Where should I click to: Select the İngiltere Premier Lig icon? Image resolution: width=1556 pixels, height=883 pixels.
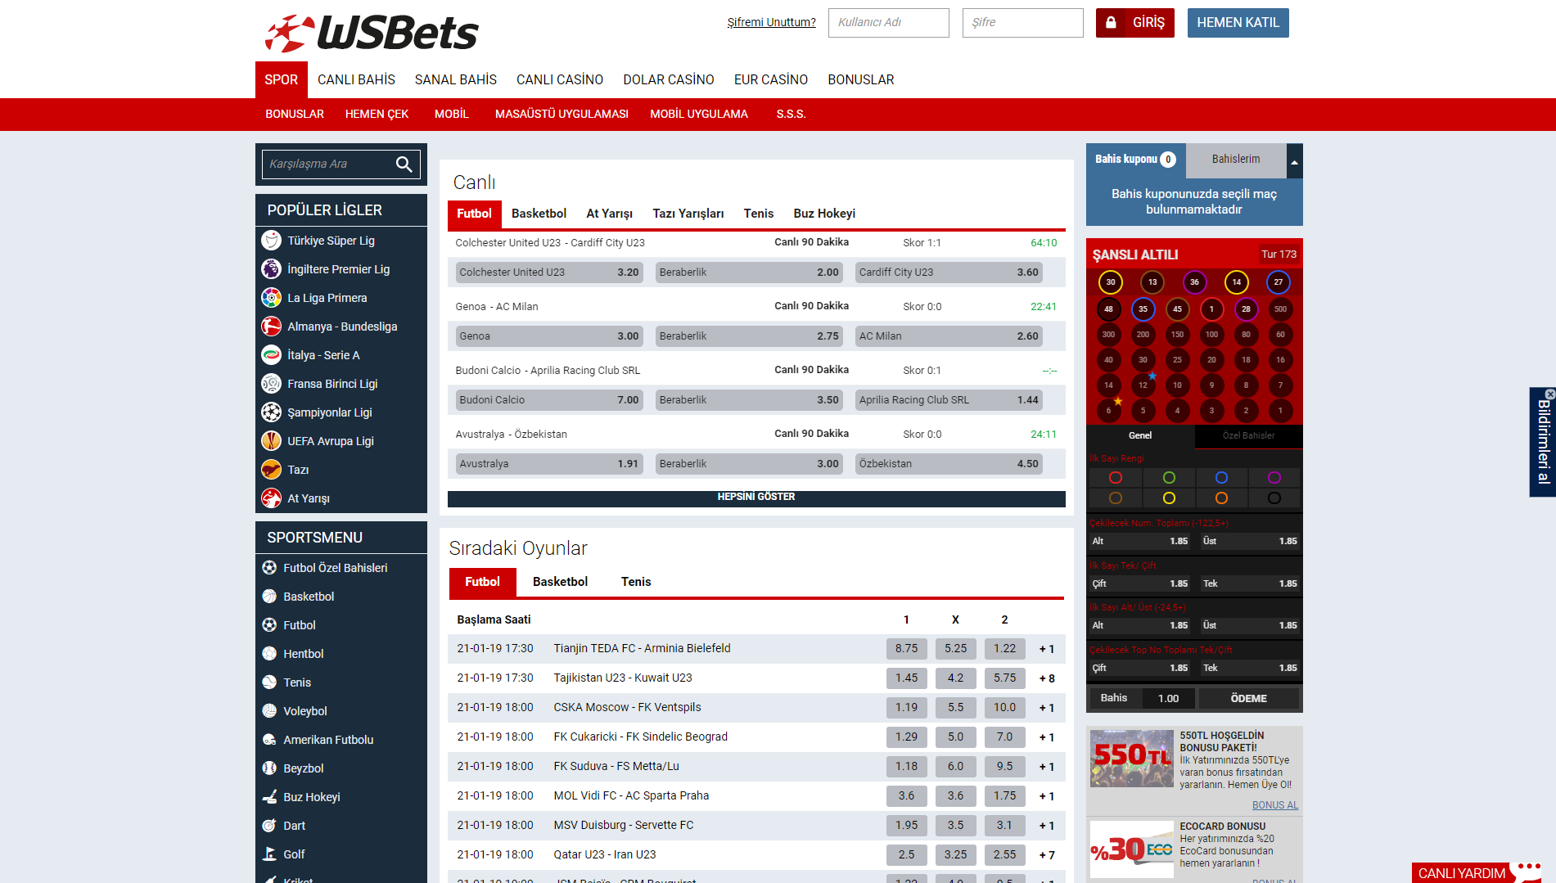(271, 269)
